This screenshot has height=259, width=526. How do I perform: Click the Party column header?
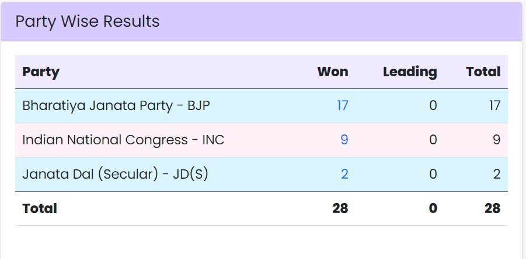pos(41,72)
